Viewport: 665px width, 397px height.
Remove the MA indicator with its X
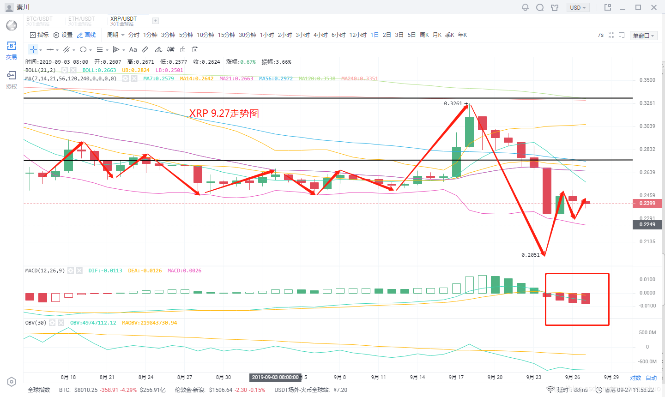pyautogui.click(x=134, y=78)
